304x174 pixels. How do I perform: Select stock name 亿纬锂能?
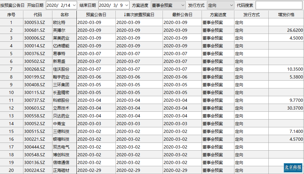(61, 46)
